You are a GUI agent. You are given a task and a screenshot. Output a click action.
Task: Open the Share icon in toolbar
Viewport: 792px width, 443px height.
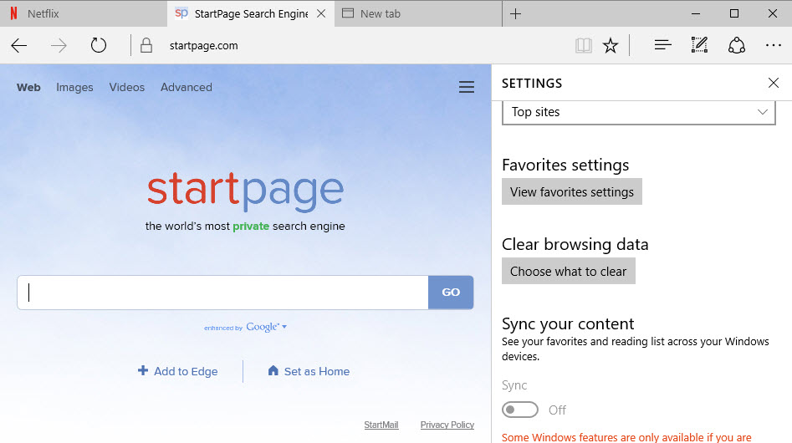737,46
